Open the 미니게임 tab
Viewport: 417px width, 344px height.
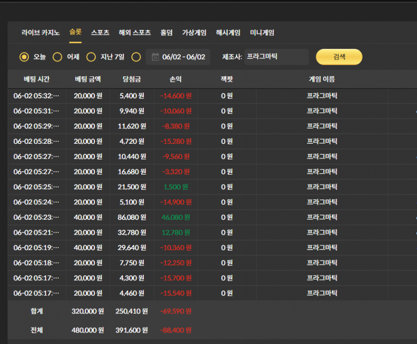pos(262,32)
